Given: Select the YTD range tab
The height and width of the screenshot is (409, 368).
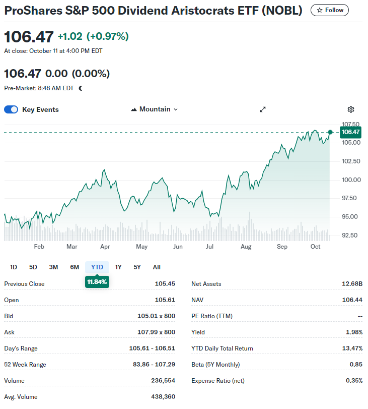Looking at the screenshot, I should point(97,267).
